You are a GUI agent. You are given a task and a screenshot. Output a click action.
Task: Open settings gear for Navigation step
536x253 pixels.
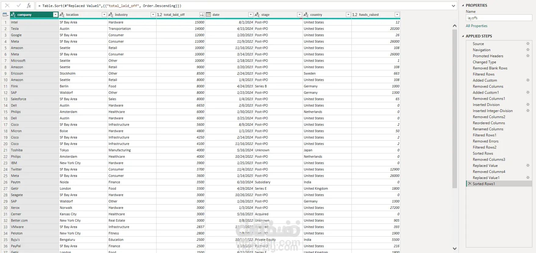tap(528, 50)
